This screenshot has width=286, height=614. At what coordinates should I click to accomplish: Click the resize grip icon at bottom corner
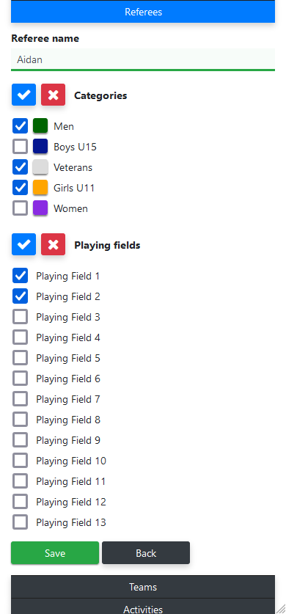281,609
